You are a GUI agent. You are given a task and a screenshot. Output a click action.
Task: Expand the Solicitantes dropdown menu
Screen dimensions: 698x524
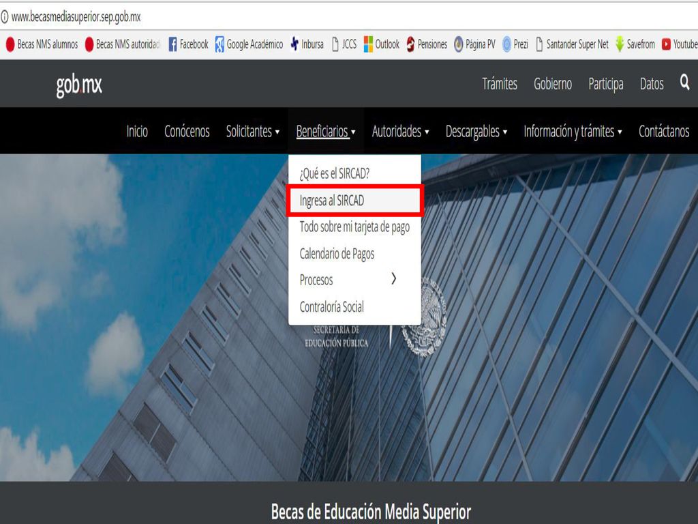click(252, 132)
